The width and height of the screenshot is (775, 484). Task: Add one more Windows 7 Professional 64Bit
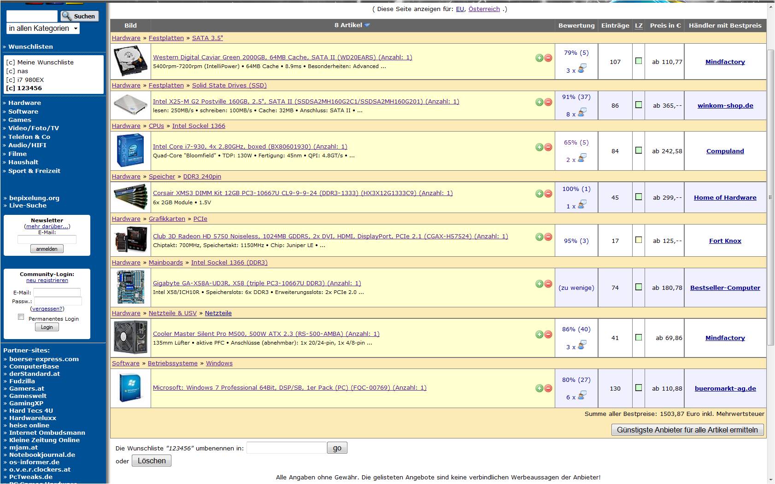[x=539, y=388]
